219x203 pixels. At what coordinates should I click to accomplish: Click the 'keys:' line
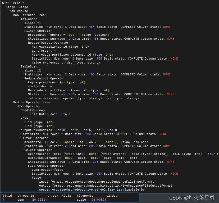tap(25, 118)
